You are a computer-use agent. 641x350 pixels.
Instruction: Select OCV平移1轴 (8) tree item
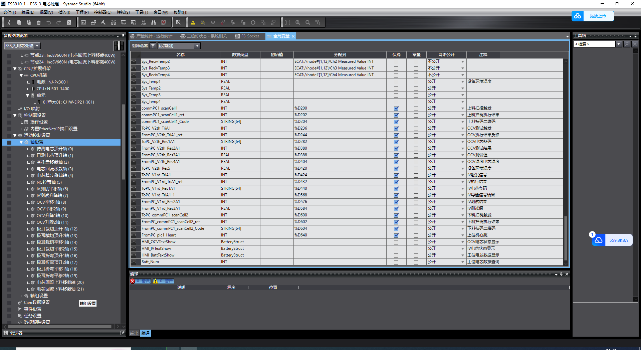pos(51,202)
